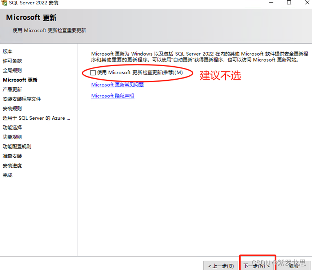Image resolution: width=312 pixels, height=270 pixels.
Task: Select the 安装规则 step in the sidebar
Action: pos(12,109)
